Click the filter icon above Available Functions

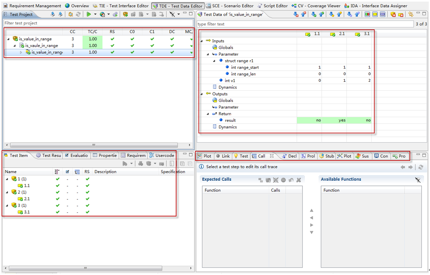point(418,180)
